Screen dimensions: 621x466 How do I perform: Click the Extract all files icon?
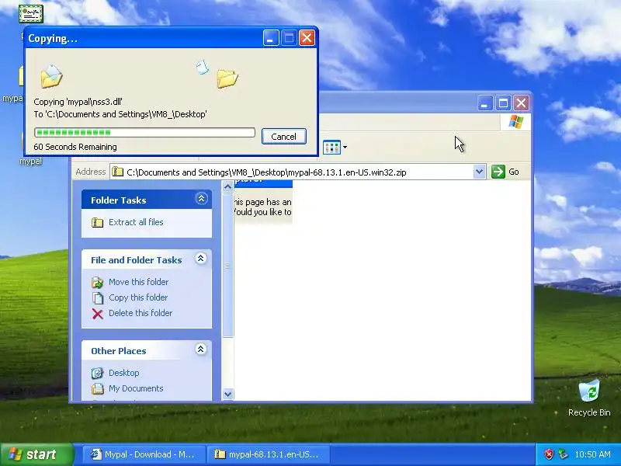coord(98,222)
